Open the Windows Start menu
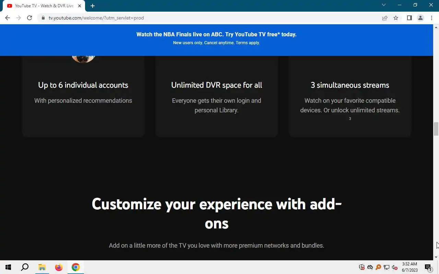 [x=8, y=267]
